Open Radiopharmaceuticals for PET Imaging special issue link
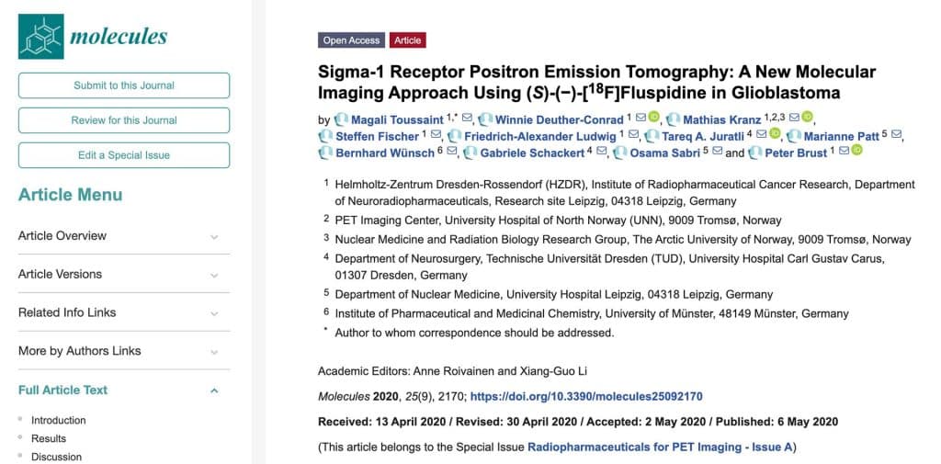 tap(660, 447)
